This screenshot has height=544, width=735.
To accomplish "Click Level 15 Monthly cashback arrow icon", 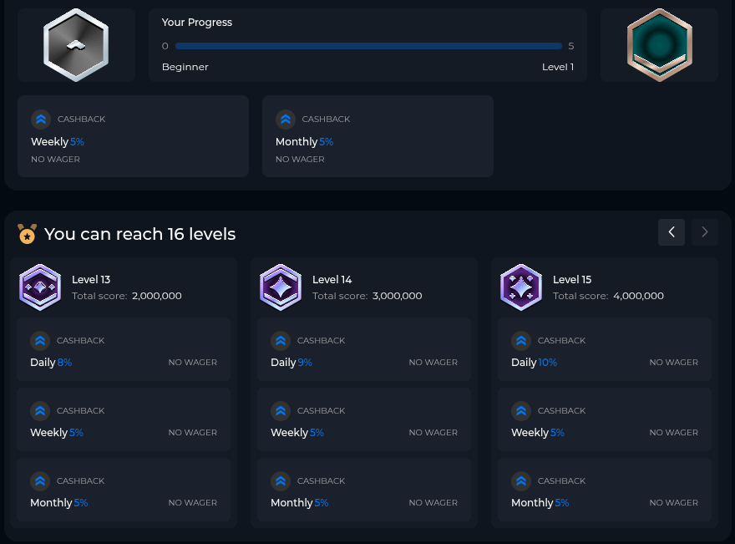I will click(521, 481).
